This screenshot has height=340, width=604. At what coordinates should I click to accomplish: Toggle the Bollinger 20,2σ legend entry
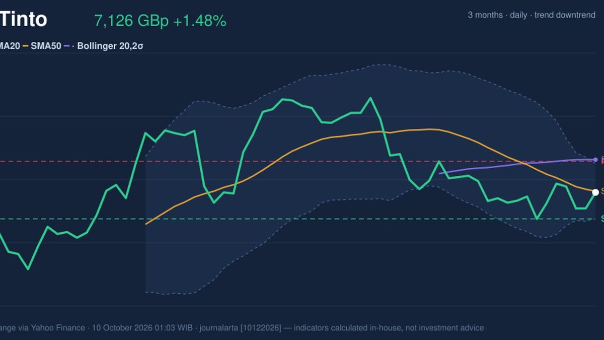105,46
